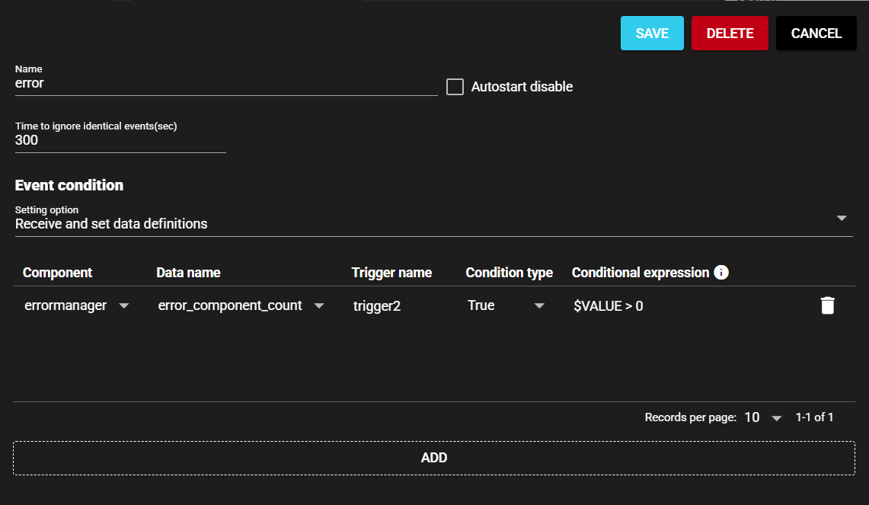Click the Trigger name column header
Screen dimensions: 869x505
pyautogui.click(x=391, y=273)
